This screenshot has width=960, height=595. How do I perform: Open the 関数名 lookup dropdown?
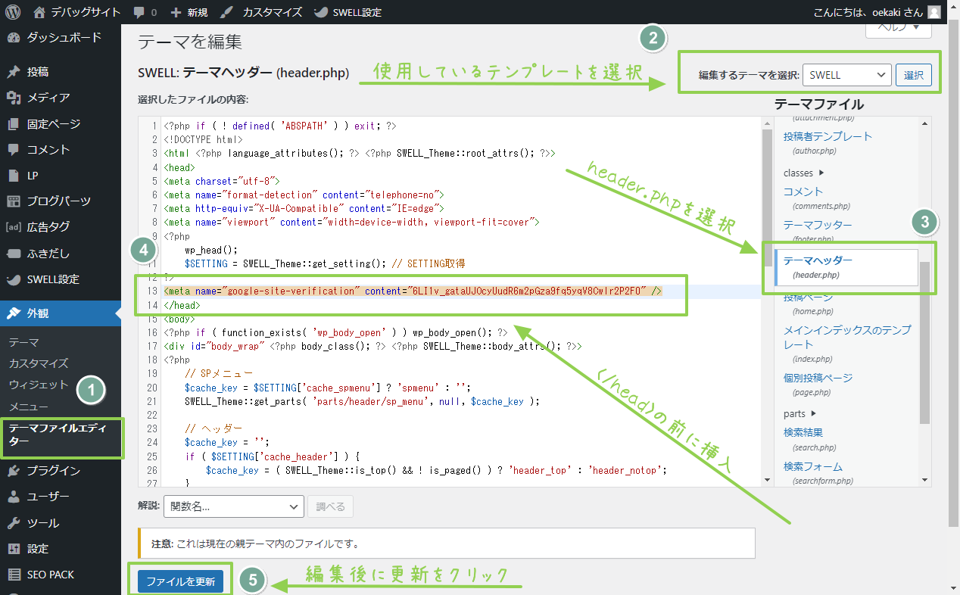pos(233,506)
